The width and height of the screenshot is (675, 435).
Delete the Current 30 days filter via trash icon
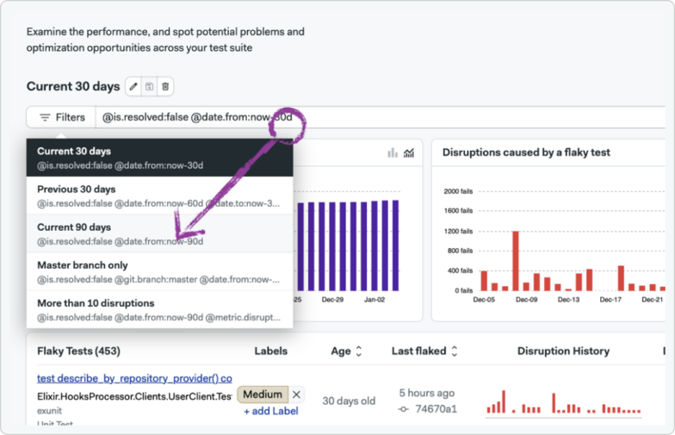point(165,86)
